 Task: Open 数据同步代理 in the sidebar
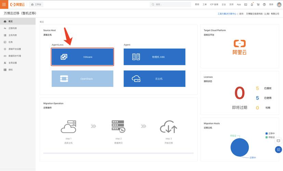click(x=18, y=56)
